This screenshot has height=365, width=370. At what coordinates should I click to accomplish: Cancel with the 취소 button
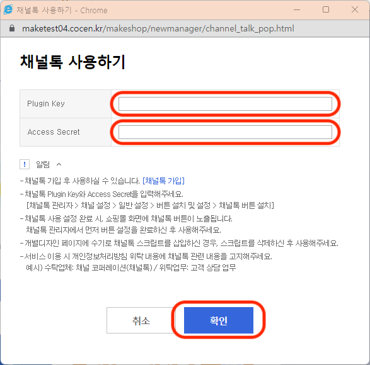(x=141, y=320)
